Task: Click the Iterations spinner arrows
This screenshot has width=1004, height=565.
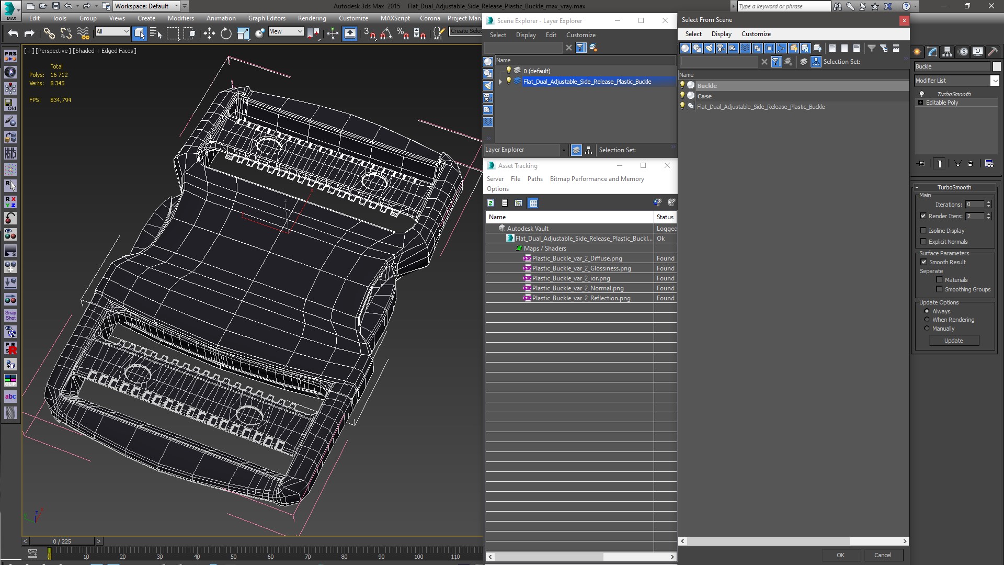Action: 988,205
